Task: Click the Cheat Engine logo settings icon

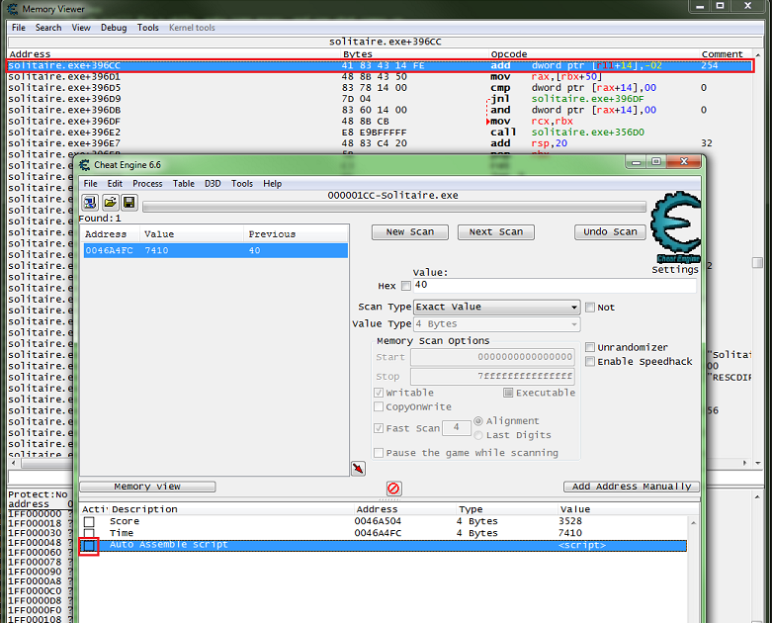Action: point(676,227)
